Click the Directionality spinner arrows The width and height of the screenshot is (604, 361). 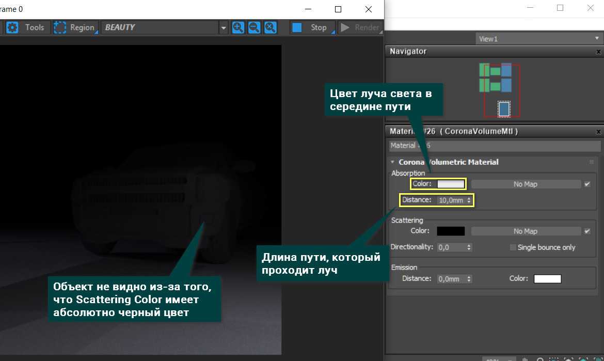click(469, 247)
